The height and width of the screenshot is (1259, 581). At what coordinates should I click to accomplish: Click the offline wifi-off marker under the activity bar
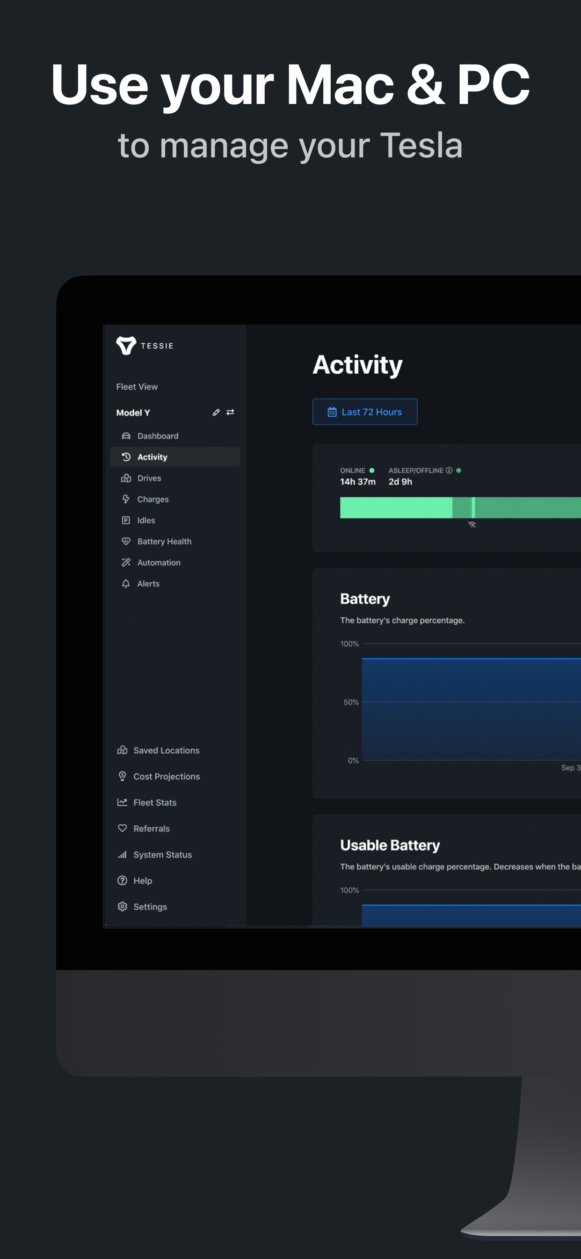pyautogui.click(x=472, y=525)
